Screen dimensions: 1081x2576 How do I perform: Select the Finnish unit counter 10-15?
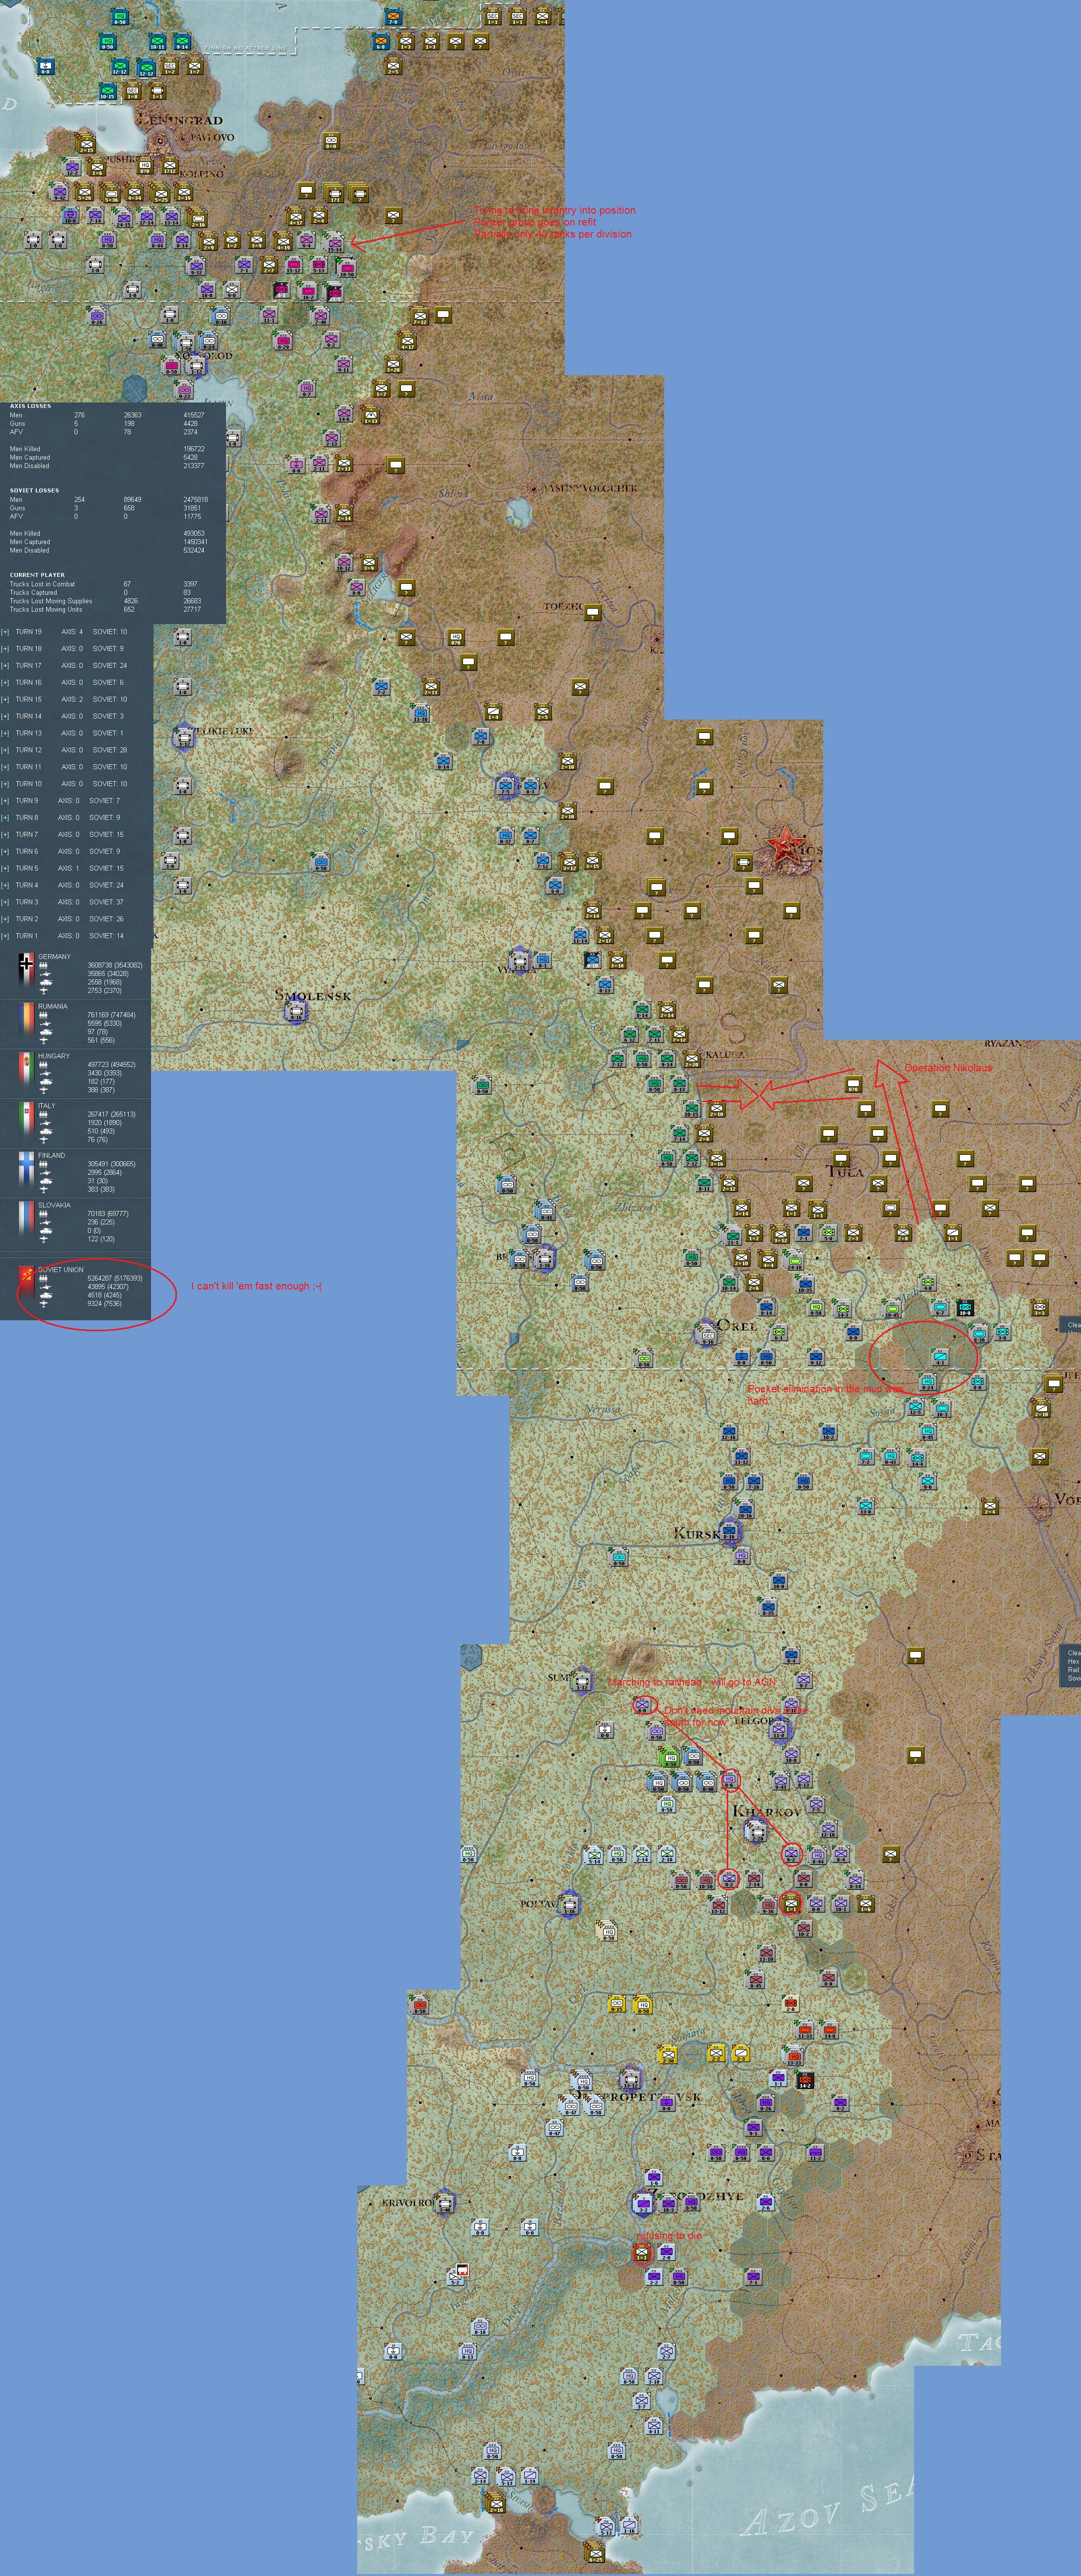(x=107, y=92)
